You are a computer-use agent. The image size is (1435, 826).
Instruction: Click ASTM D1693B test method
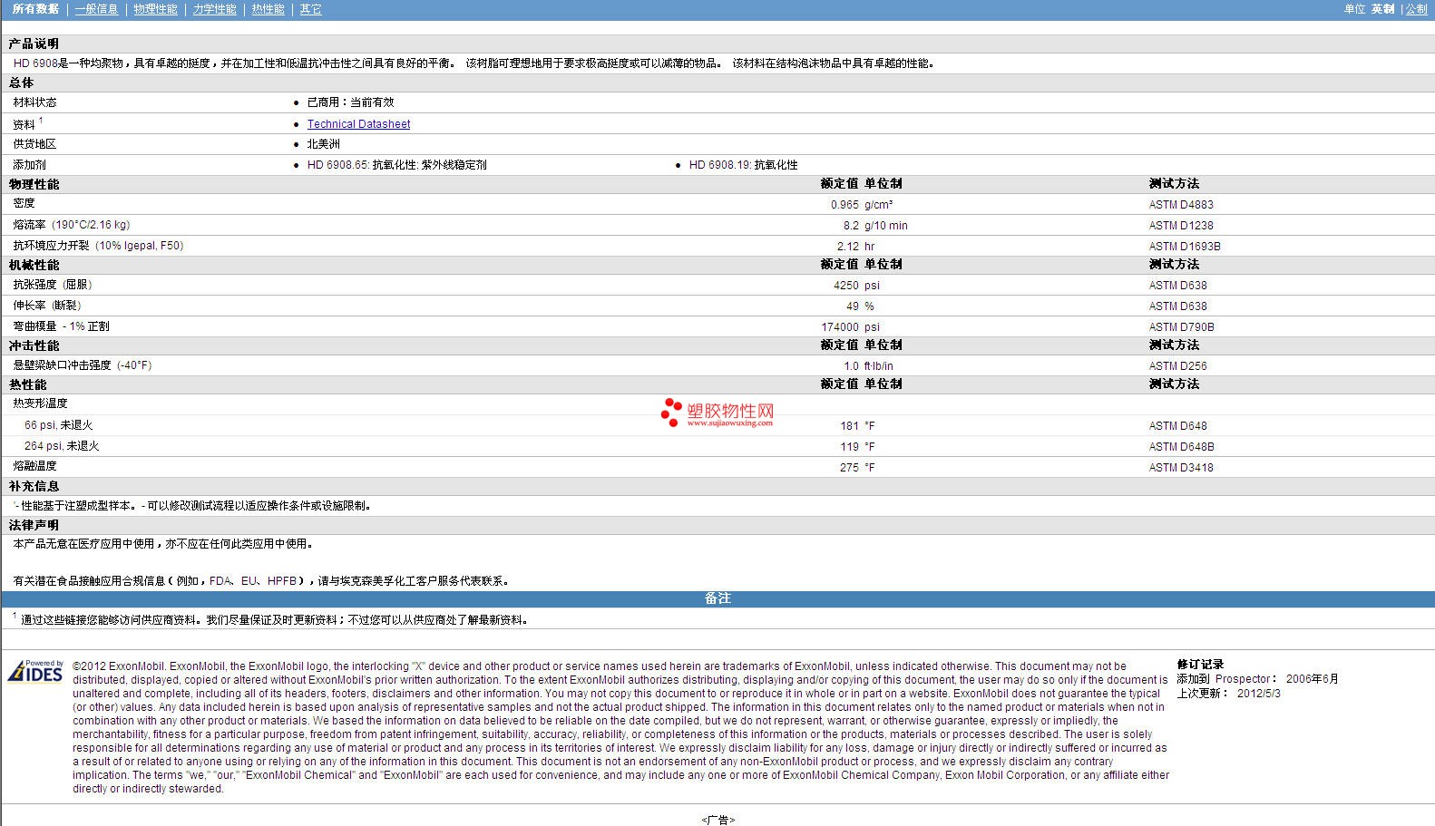(1185, 247)
